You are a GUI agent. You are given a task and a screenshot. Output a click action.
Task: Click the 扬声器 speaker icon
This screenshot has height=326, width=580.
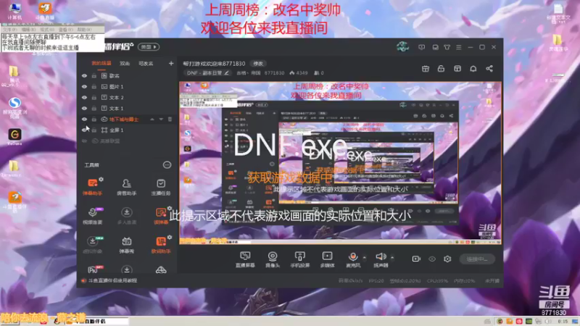381,256
